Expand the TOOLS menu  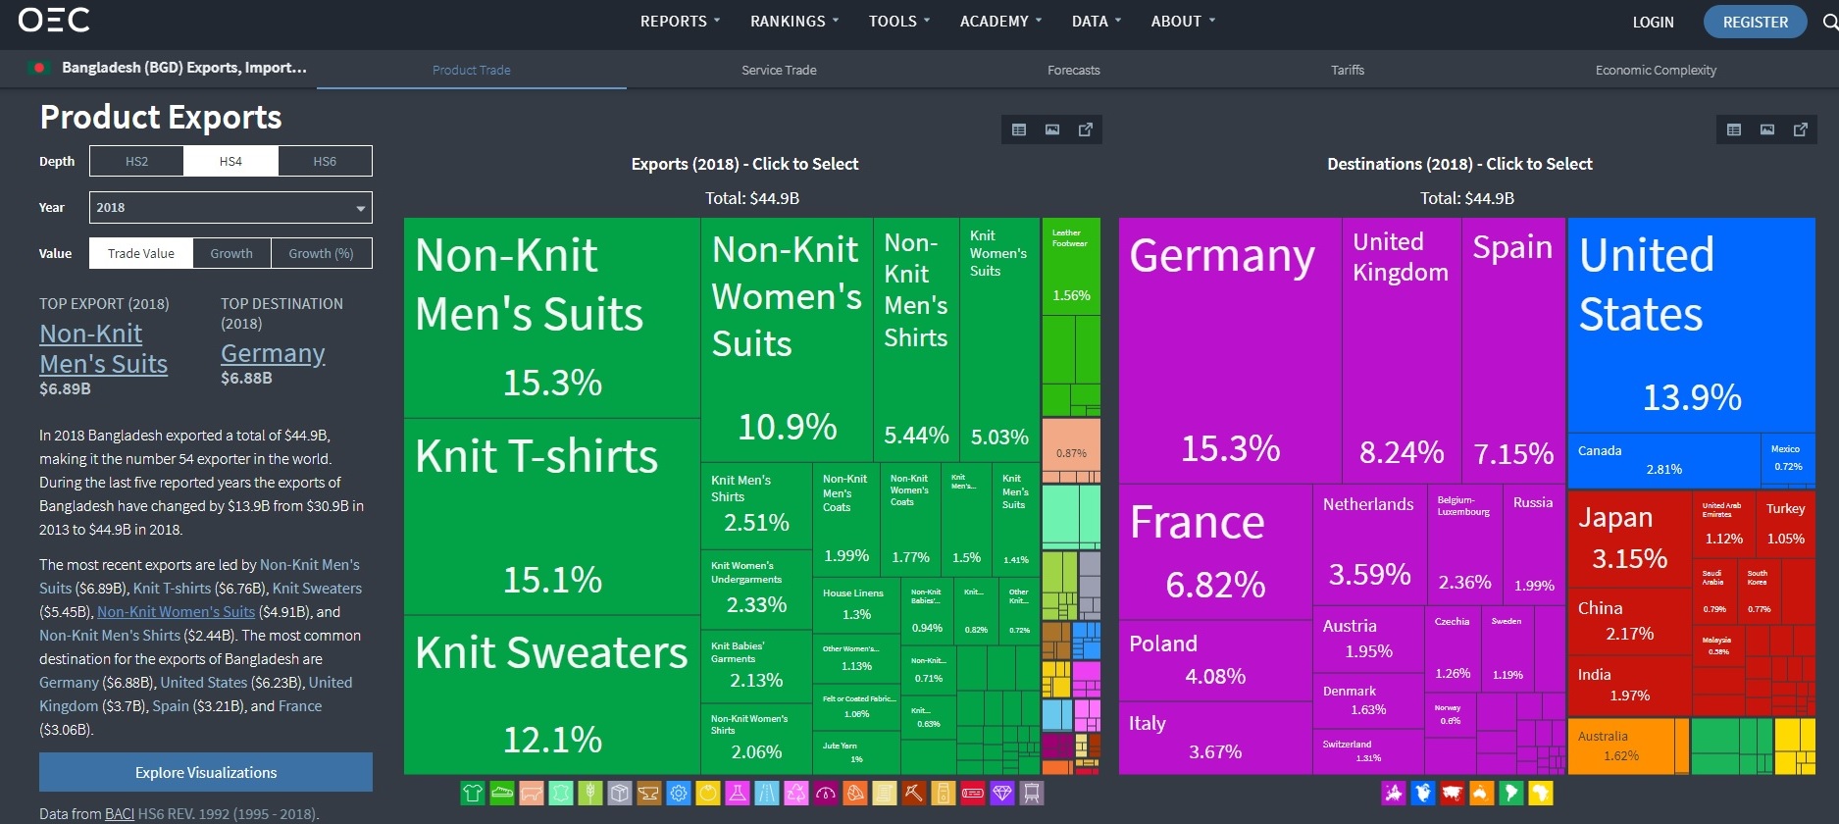(x=899, y=21)
